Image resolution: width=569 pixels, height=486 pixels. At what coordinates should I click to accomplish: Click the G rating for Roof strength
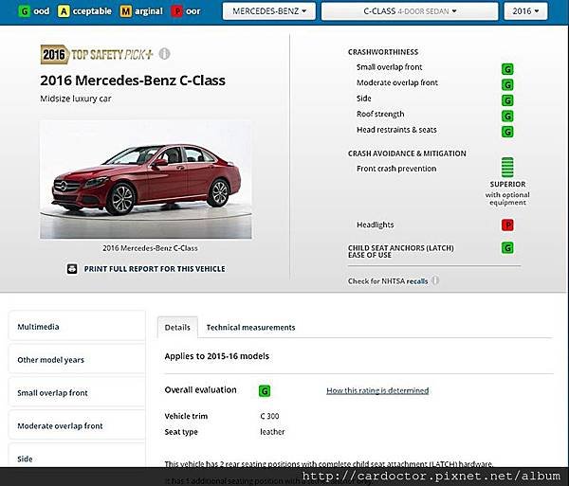point(507,116)
